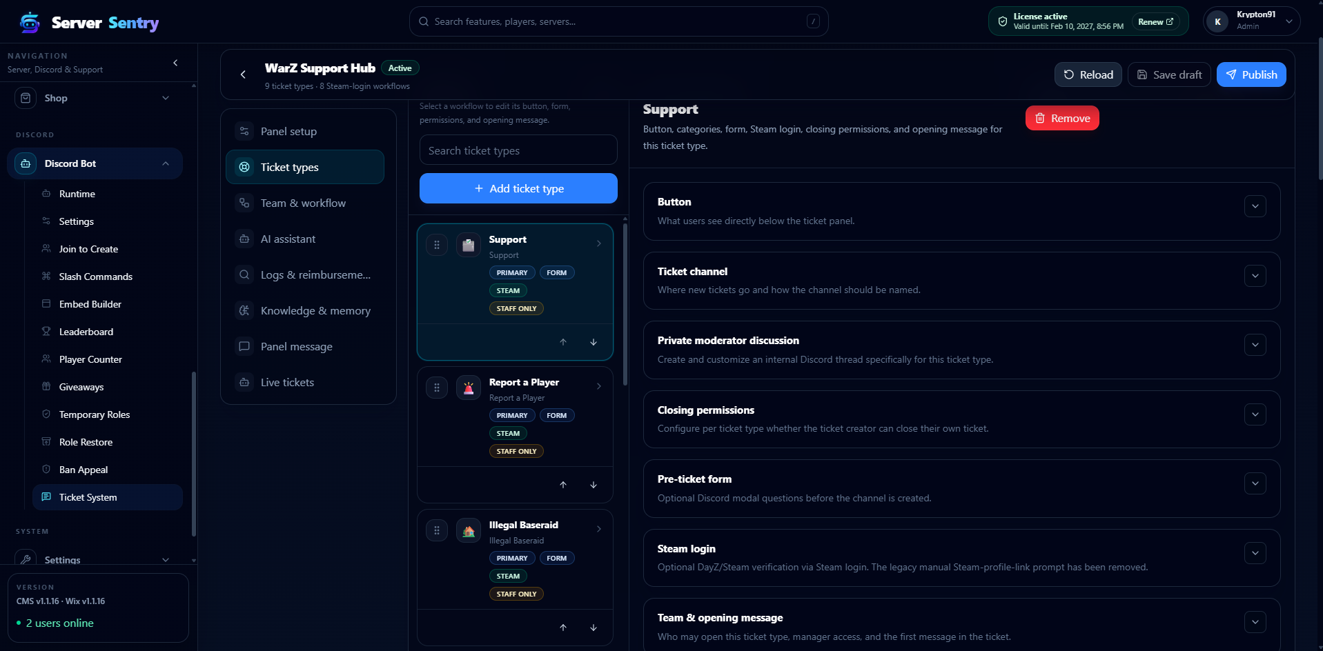This screenshot has width=1323, height=651.
Task: Focus the global search features field
Action: point(619,21)
